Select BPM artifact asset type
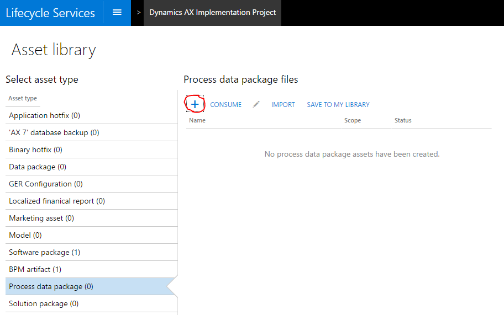Screen dimensions: 504x315 [x=35, y=270]
